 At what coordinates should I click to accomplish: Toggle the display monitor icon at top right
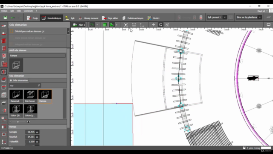[268, 25]
